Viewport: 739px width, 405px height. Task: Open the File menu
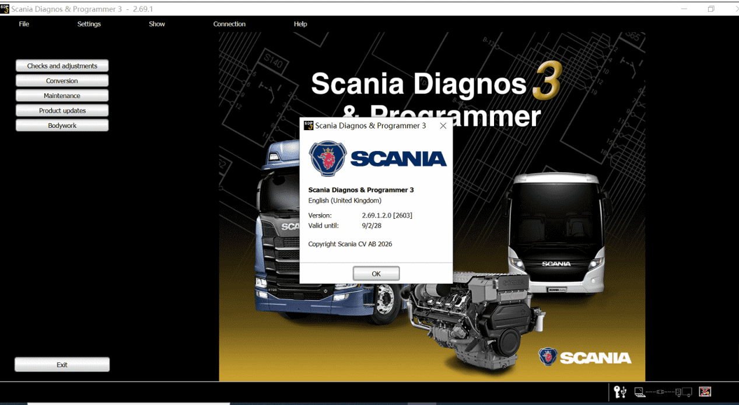point(24,24)
